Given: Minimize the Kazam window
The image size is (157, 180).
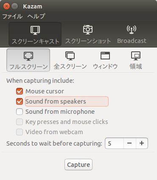Looking at the screenshot, I should coord(14,6).
